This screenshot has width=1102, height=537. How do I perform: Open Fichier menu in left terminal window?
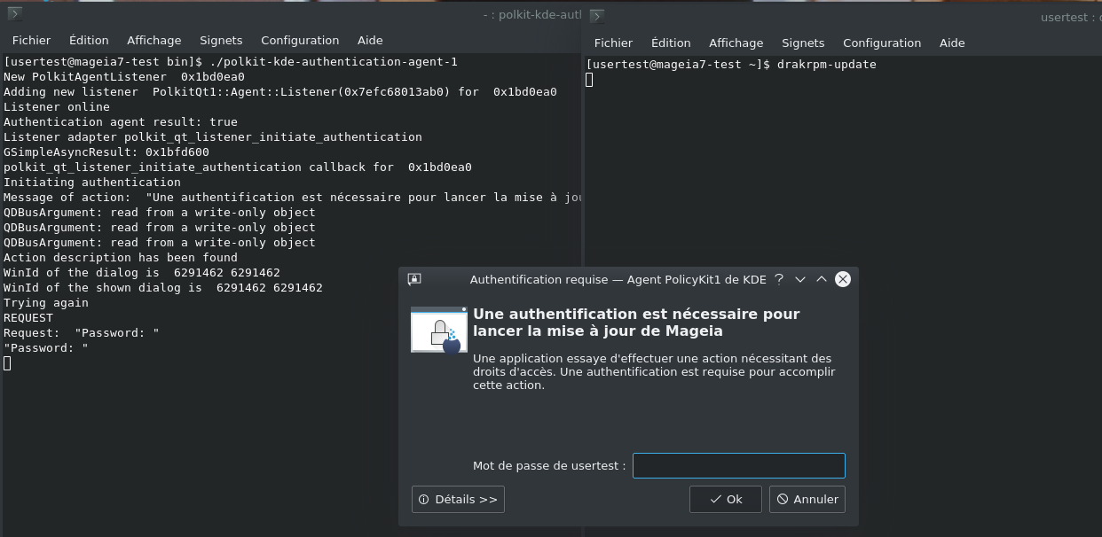[31, 41]
